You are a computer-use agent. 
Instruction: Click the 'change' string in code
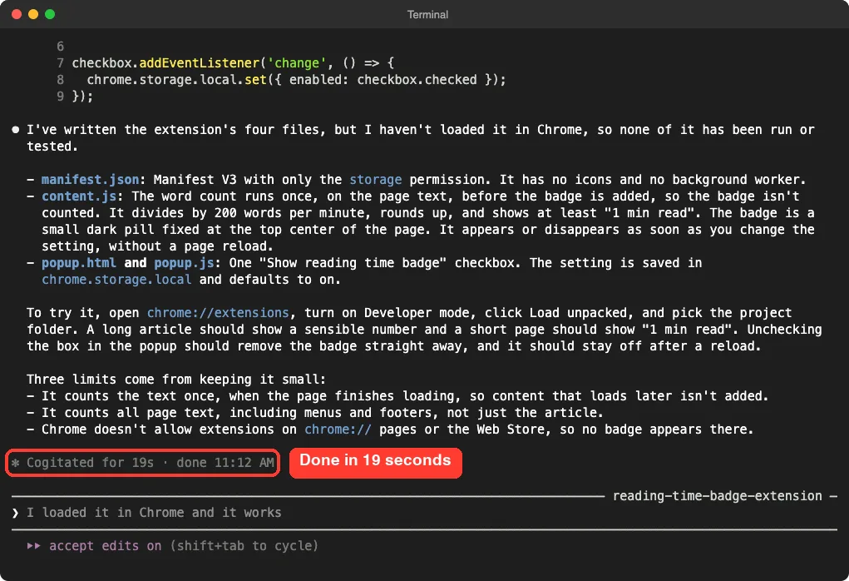click(x=297, y=63)
